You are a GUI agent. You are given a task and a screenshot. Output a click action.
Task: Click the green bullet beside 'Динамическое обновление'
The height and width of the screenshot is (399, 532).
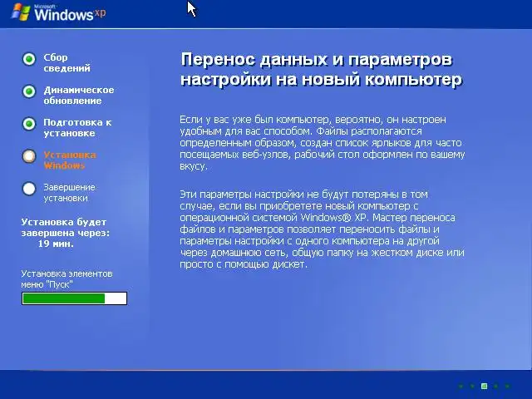pyautogui.click(x=29, y=91)
